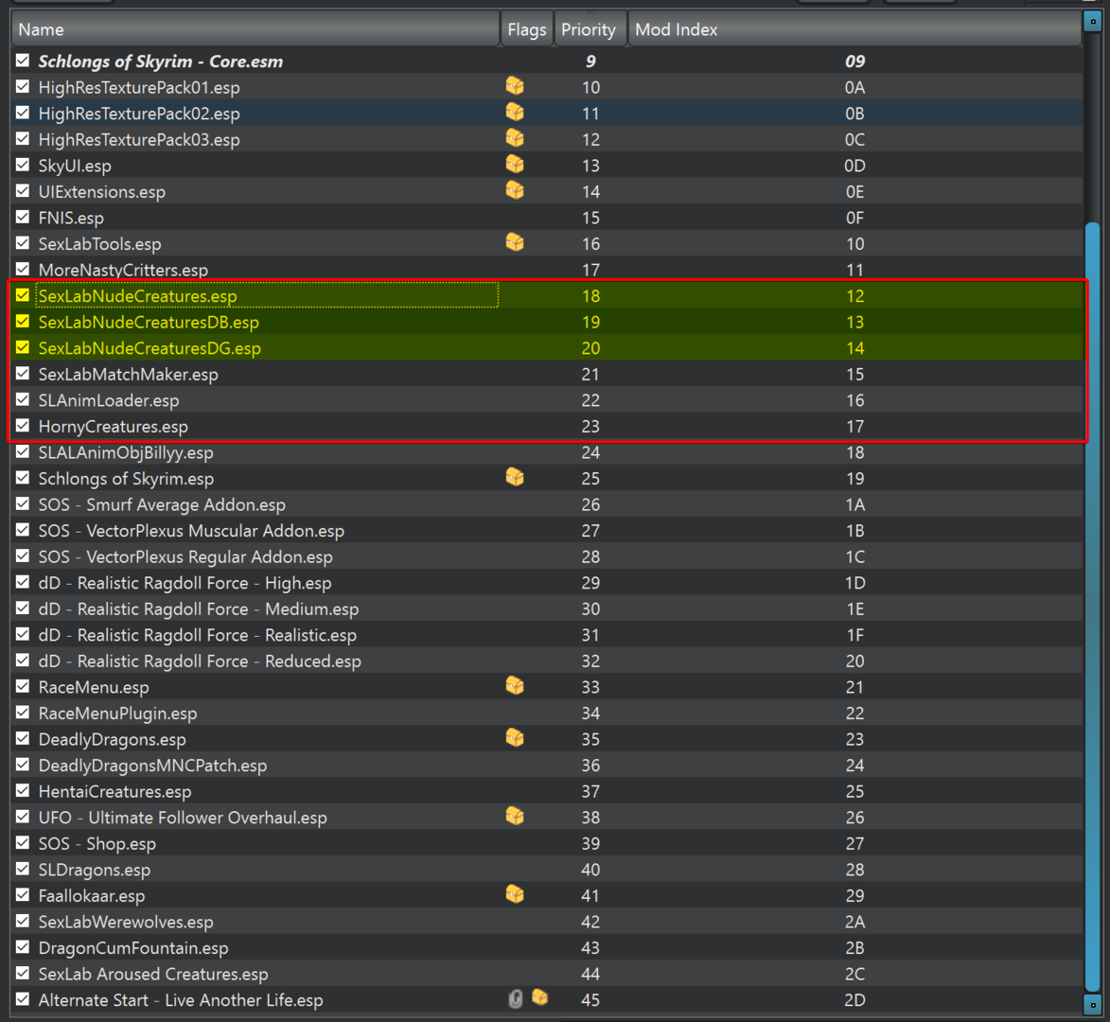Disable MoreNastyCritters.esp plugin checkbox
This screenshot has height=1022, width=1110.
tap(23, 269)
